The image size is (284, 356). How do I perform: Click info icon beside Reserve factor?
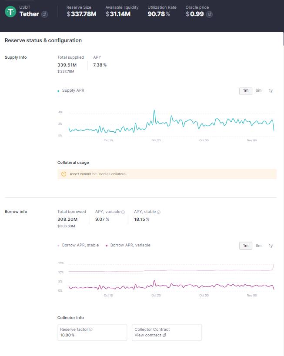click(90, 329)
